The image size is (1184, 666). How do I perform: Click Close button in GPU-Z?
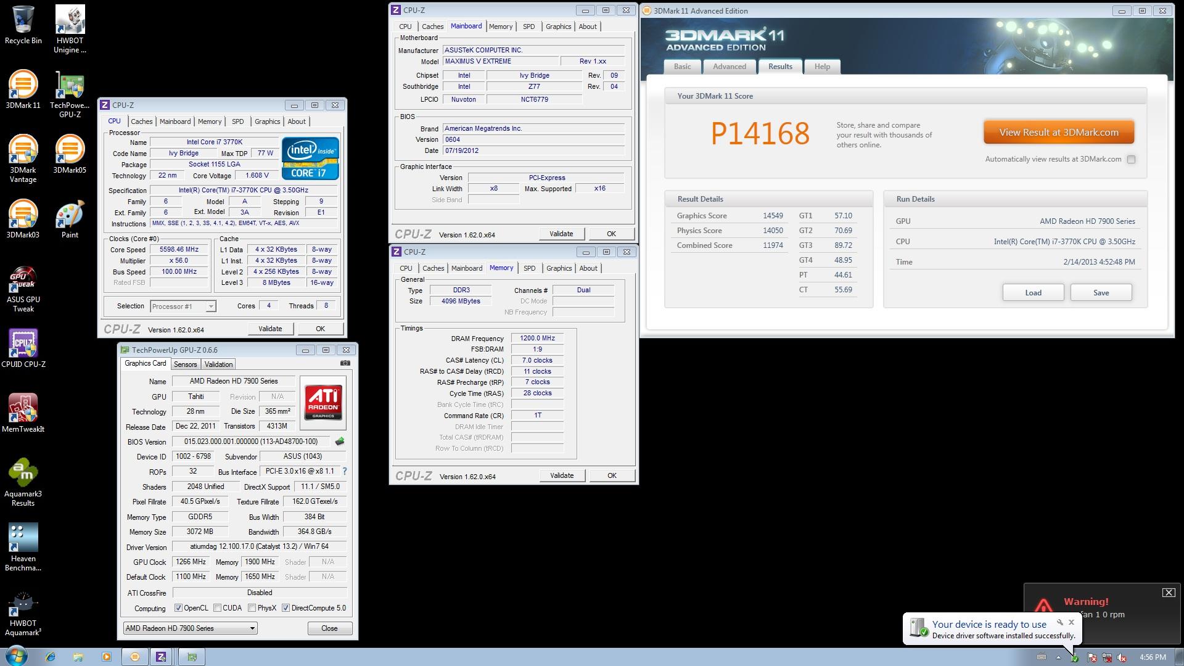point(329,628)
